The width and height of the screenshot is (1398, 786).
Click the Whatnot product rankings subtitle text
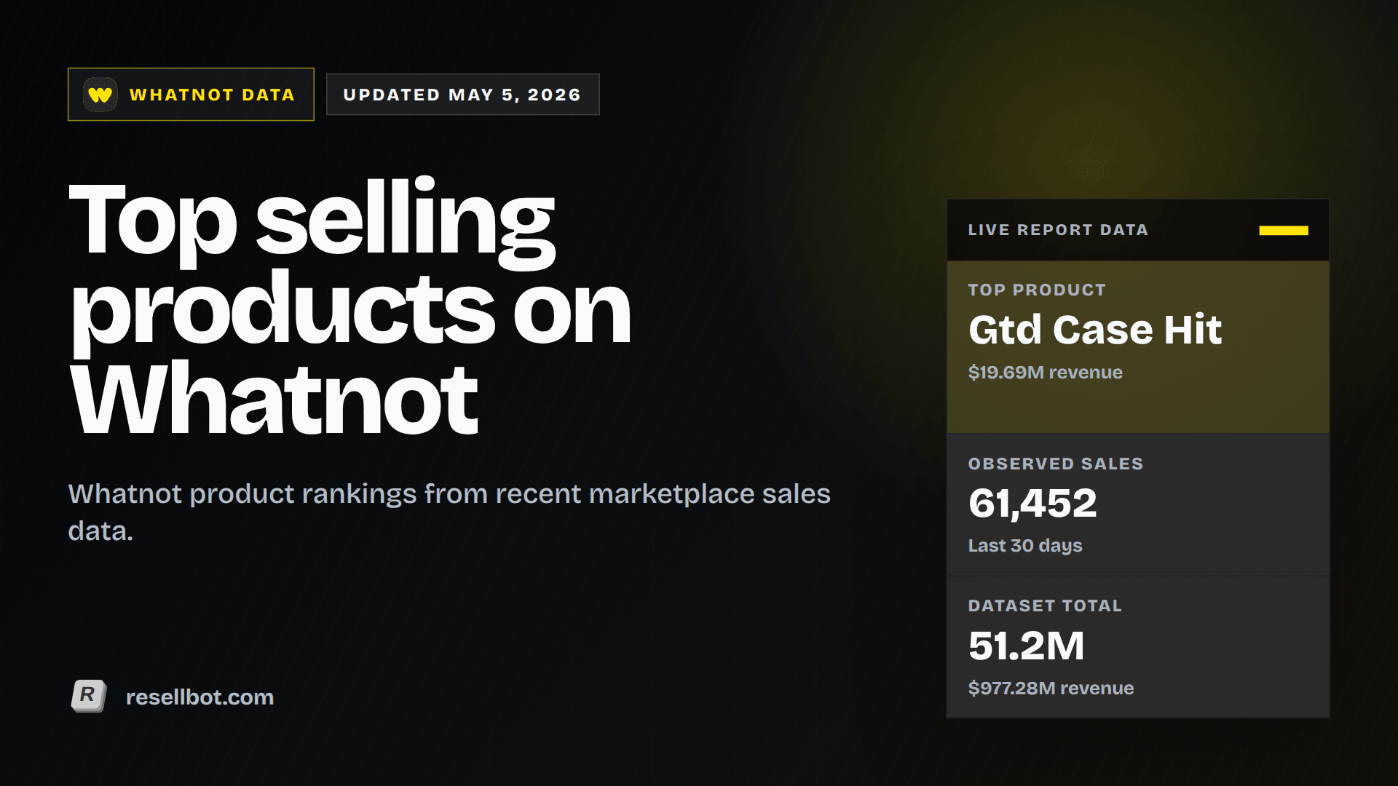[449, 512]
